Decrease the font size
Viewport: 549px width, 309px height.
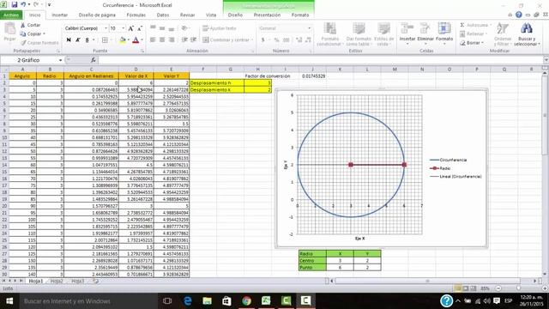[x=139, y=28]
